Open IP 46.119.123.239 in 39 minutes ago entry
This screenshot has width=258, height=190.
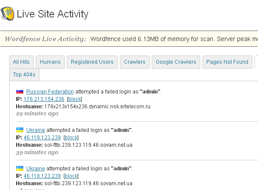42,138
